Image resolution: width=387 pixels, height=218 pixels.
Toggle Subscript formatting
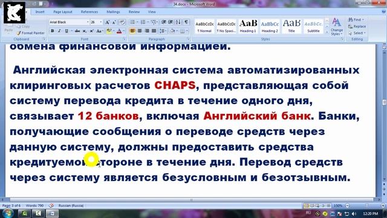85,31
